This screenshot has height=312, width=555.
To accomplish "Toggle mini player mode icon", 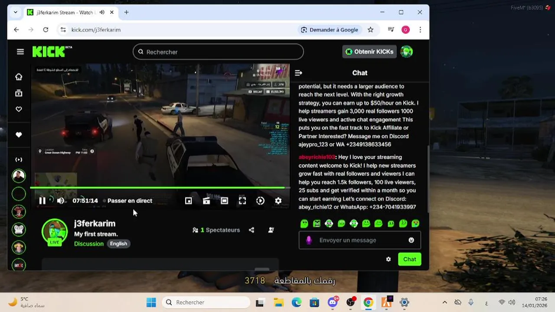I will pos(188,201).
